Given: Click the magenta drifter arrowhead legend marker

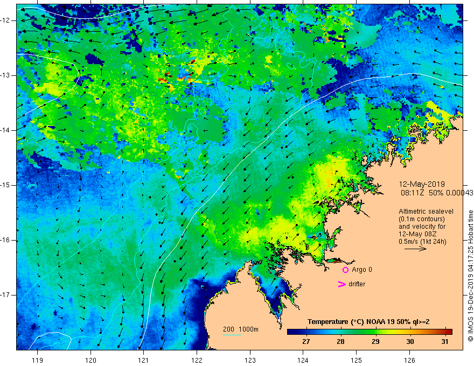Looking at the screenshot, I should pyautogui.click(x=341, y=284).
